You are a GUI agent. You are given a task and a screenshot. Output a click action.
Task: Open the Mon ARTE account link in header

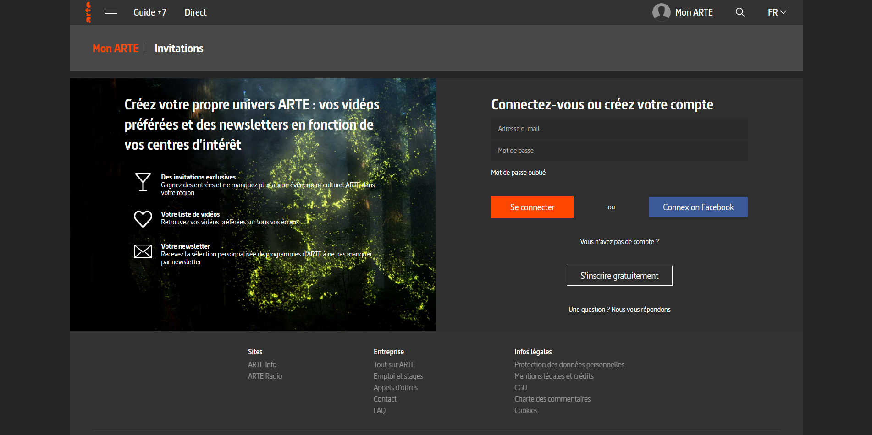tap(694, 12)
